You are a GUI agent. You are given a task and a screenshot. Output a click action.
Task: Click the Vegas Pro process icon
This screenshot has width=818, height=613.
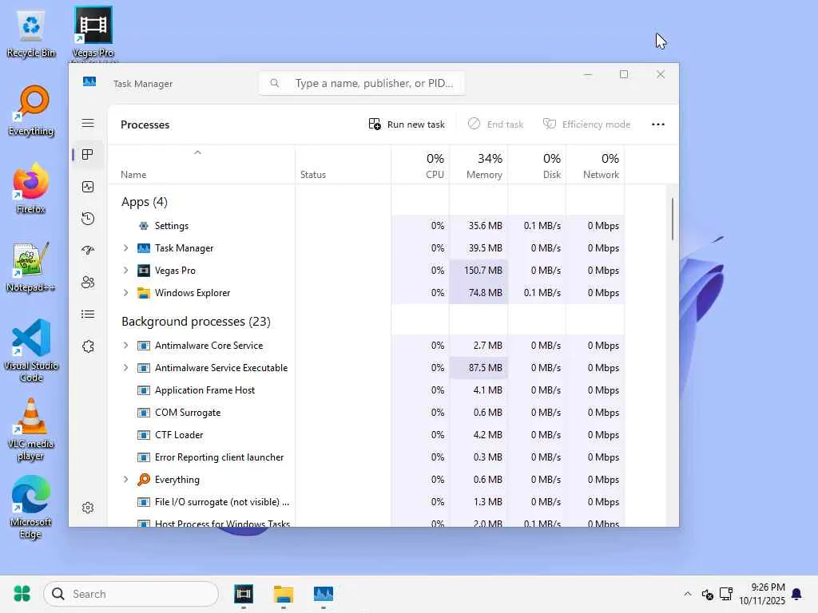coord(144,271)
